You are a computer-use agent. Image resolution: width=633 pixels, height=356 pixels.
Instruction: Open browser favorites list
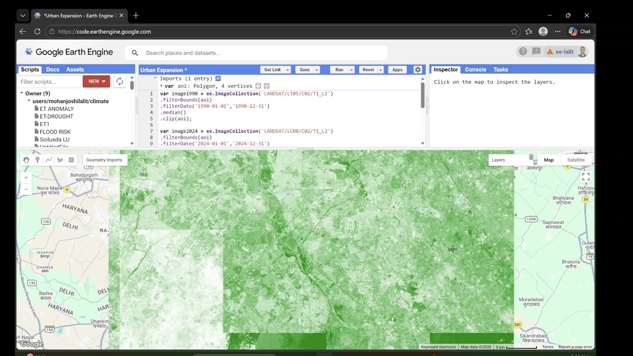click(x=529, y=31)
